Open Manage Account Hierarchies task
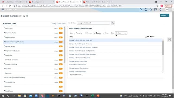This screenshot has width=174, height=98. [x=78, y=61]
